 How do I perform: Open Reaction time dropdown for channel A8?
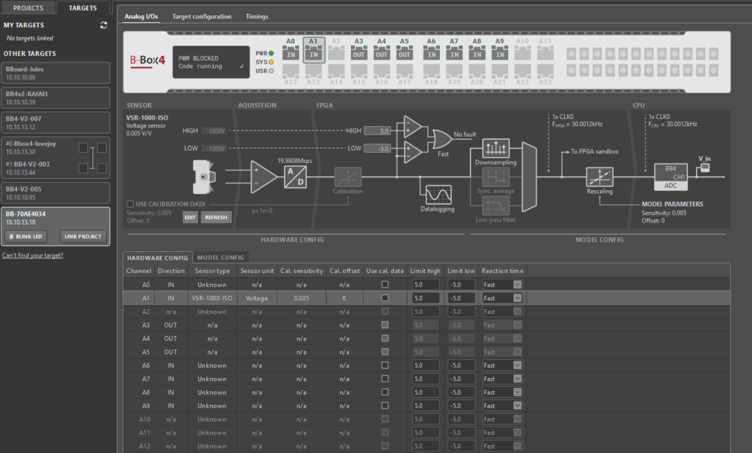click(x=517, y=392)
